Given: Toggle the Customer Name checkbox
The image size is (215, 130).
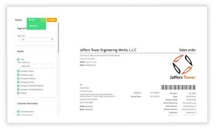Looking at the screenshot, I should (18, 112).
